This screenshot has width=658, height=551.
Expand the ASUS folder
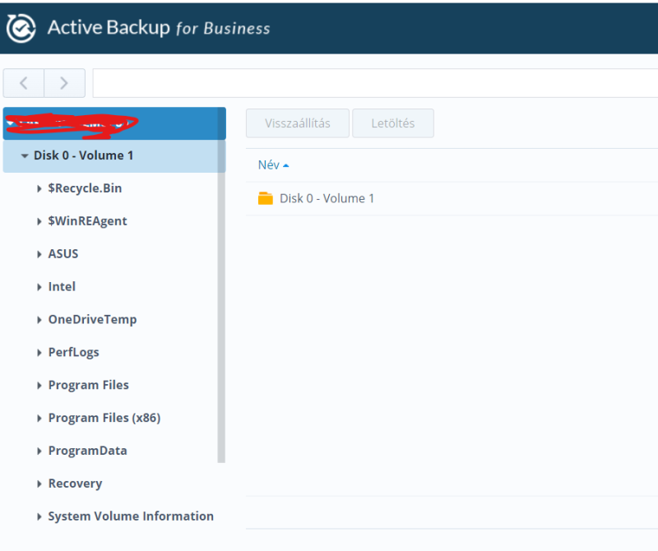point(39,254)
